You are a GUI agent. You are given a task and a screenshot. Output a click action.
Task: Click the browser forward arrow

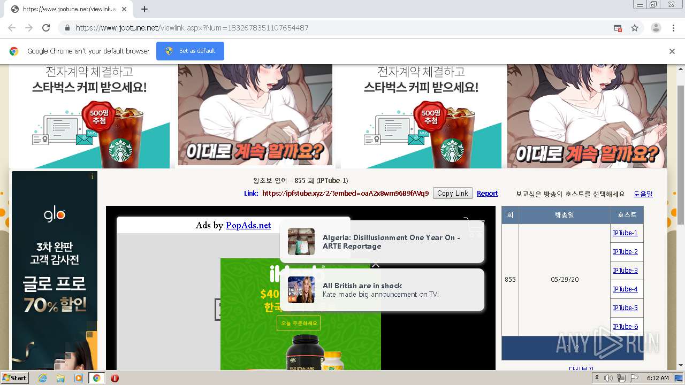click(x=29, y=28)
